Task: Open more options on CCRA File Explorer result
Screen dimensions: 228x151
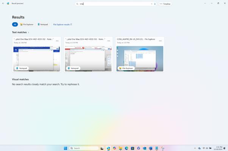Action: [x=160, y=41]
